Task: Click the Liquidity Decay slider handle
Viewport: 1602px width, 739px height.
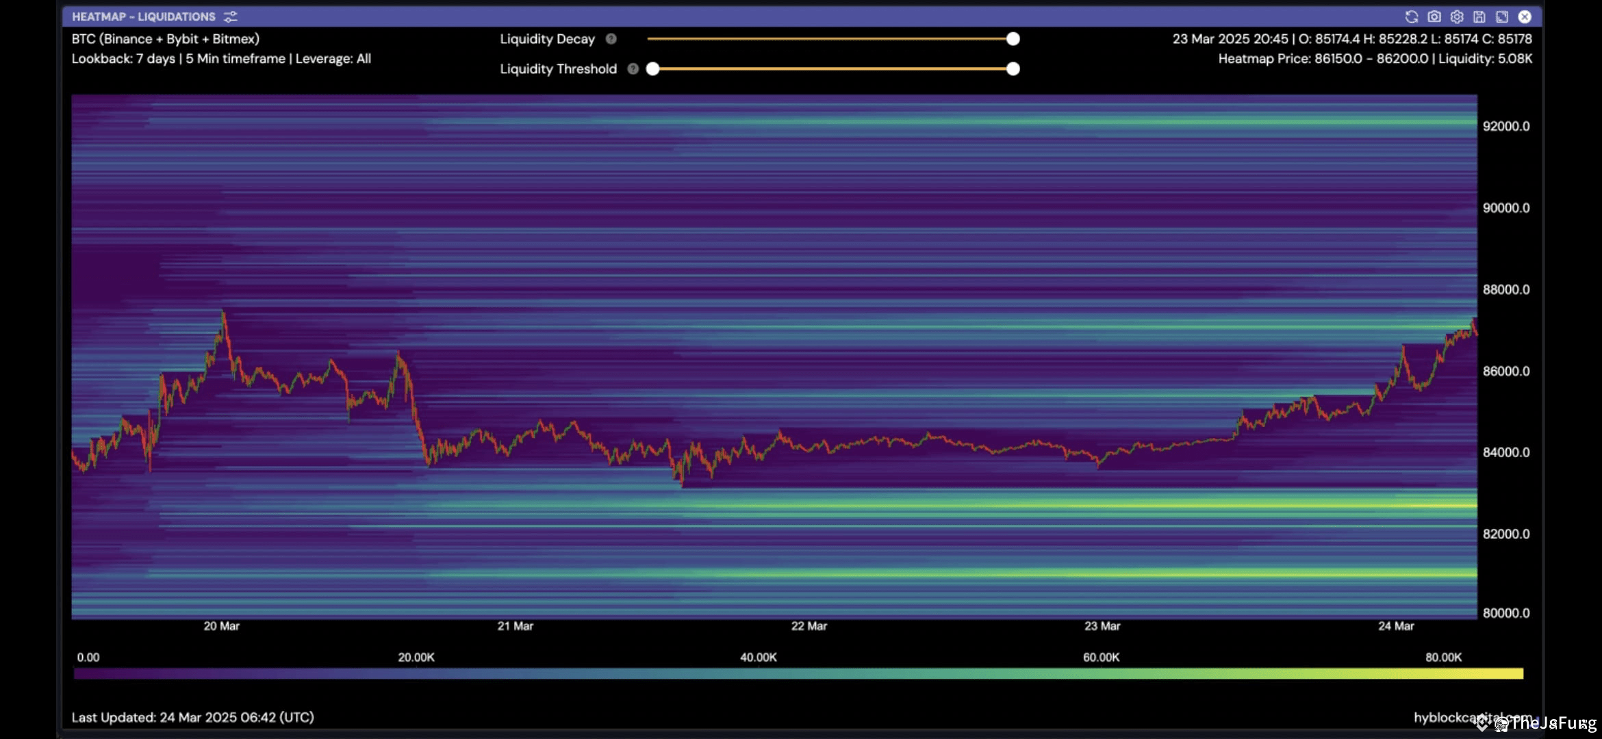Action: (1013, 39)
